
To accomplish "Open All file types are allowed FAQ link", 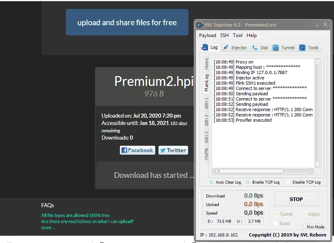I will click(76, 215).
